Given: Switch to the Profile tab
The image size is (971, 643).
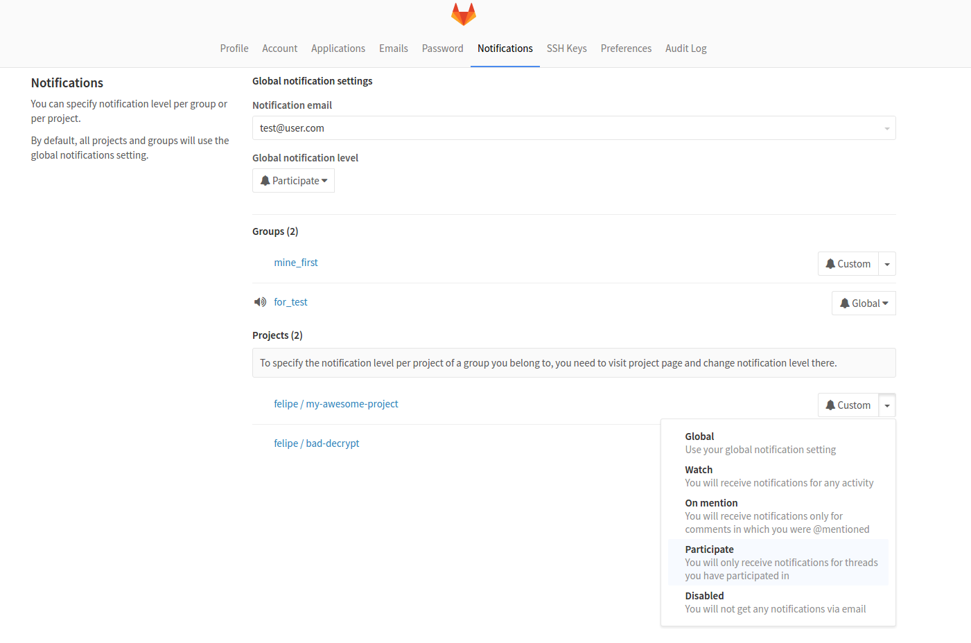Looking at the screenshot, I should (x=234, y=49).
